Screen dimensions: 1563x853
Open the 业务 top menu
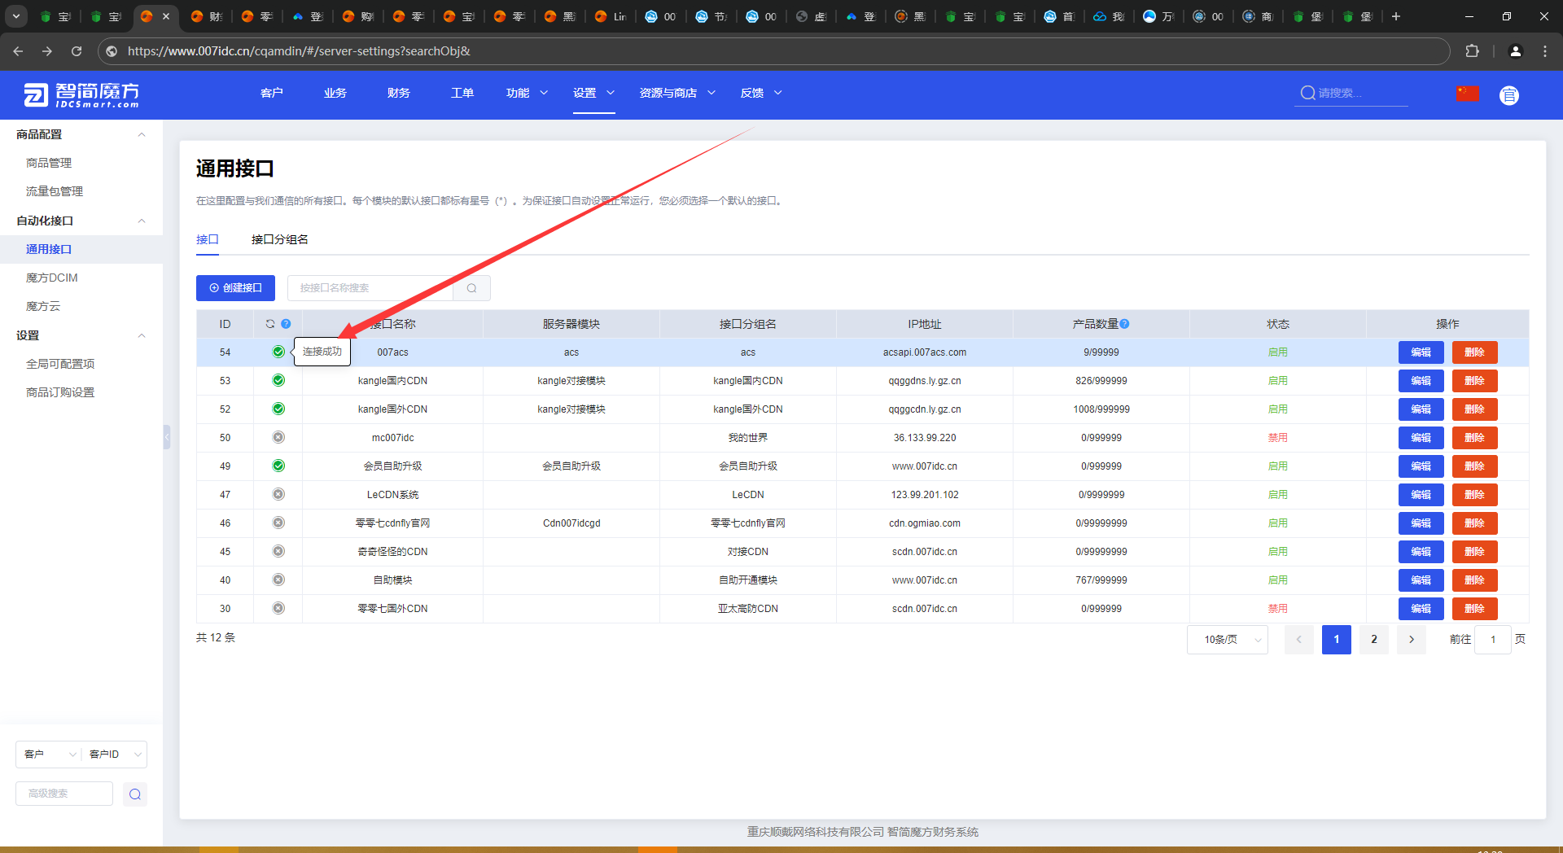pyautogui.click(x=335, y=93)
